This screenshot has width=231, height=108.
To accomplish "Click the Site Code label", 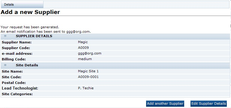I will (x=11, y=77).
